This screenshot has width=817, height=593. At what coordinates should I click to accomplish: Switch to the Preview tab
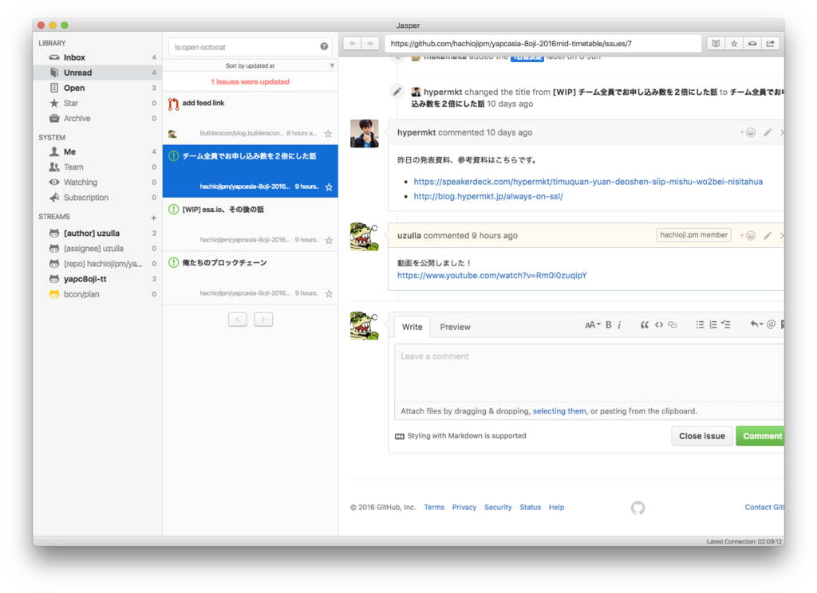click(x=455, y=327)
